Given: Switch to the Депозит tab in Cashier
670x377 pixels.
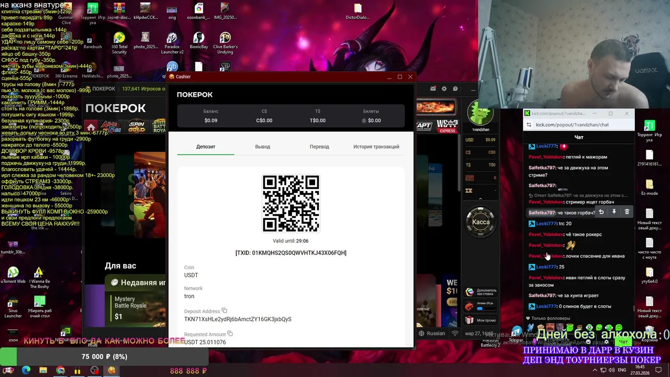Looking at the screenshot, I should point(206,147).
